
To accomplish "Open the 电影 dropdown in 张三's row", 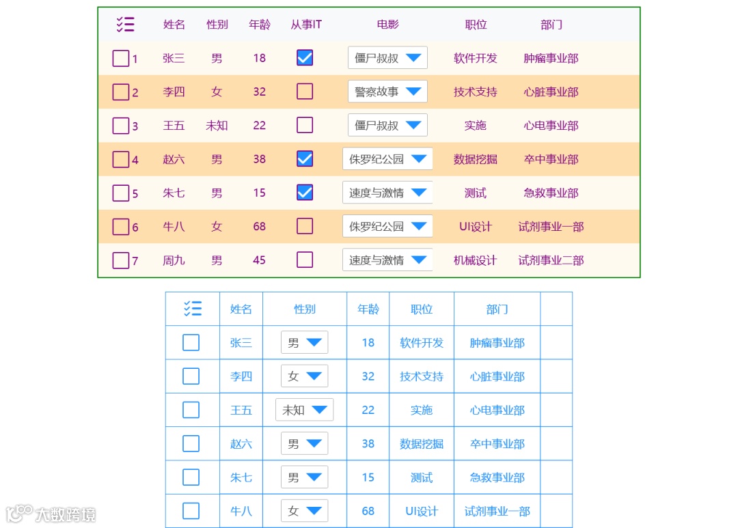I will 387,58.
